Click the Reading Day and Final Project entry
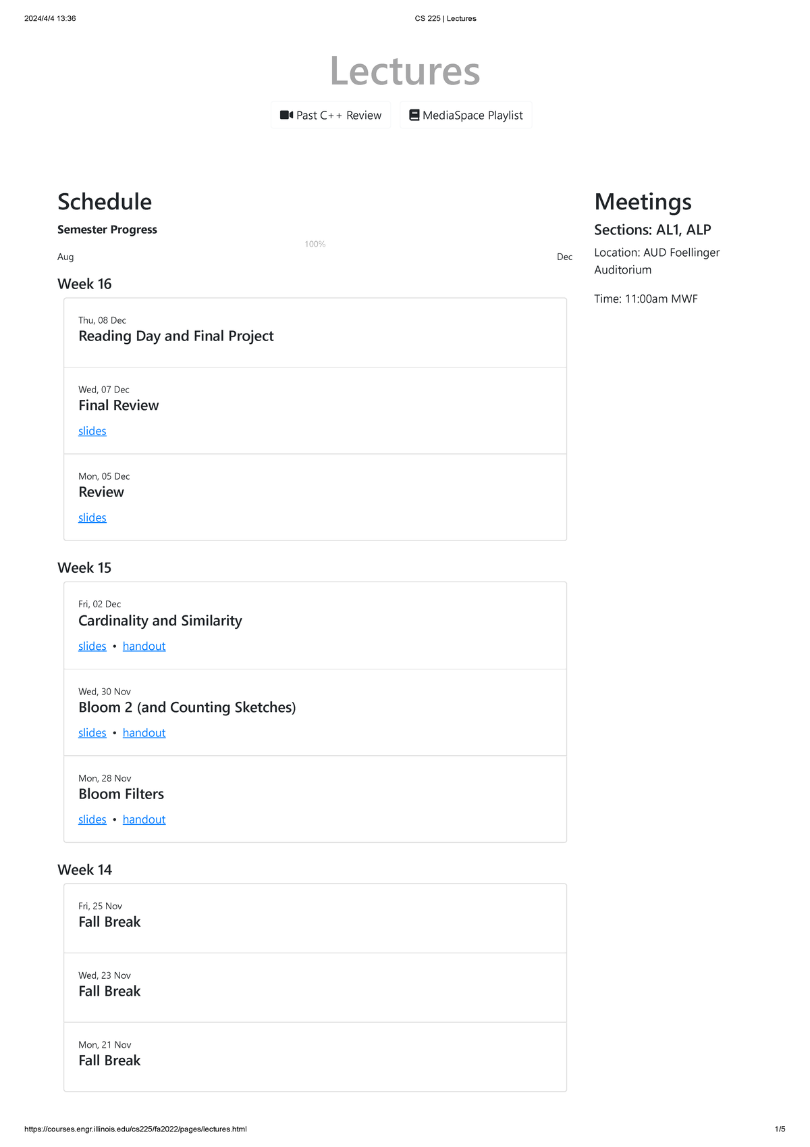The image size is (810, 1147). point(176,336)
